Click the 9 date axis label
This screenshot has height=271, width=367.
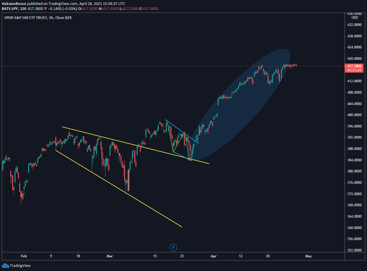click(51, 256)
